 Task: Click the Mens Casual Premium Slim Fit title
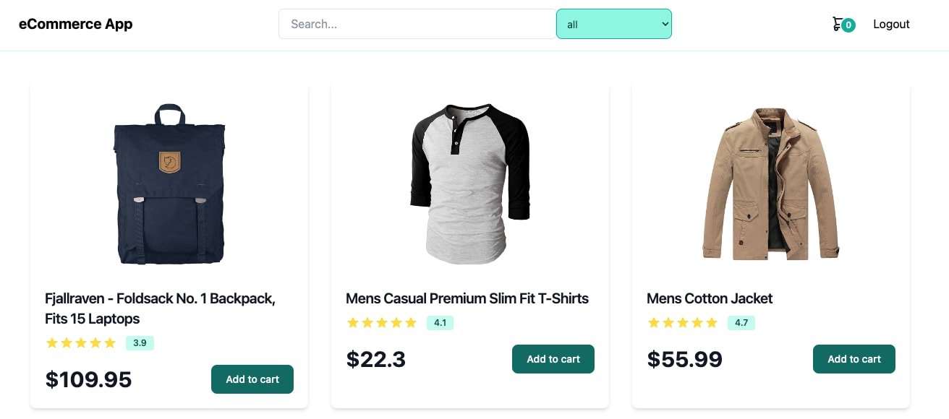click(x=467, y=298)
